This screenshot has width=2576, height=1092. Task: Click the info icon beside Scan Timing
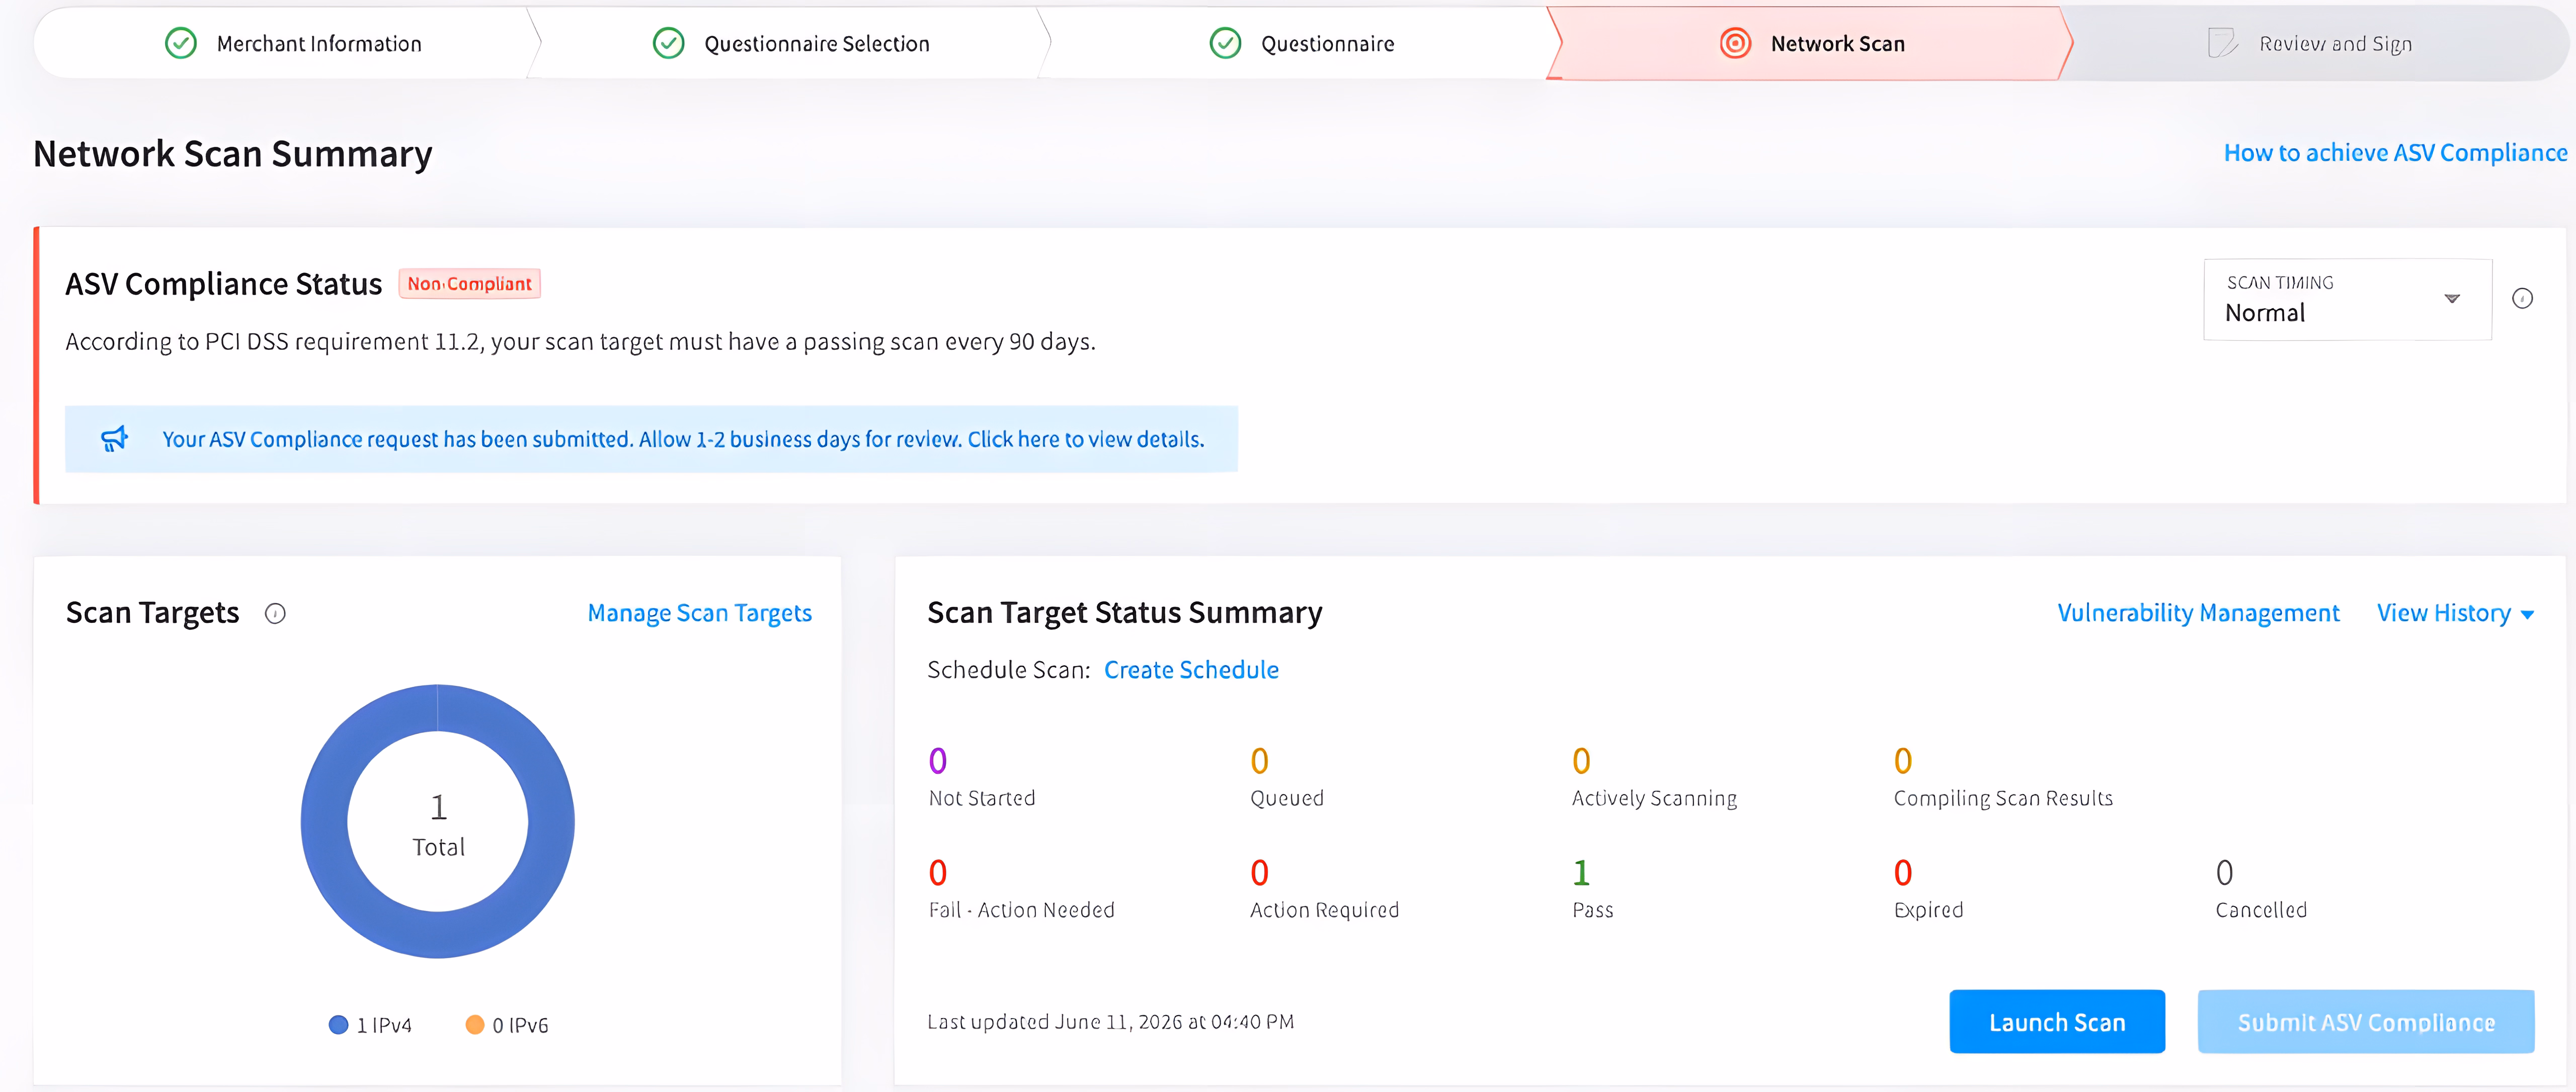[2522, 299]
